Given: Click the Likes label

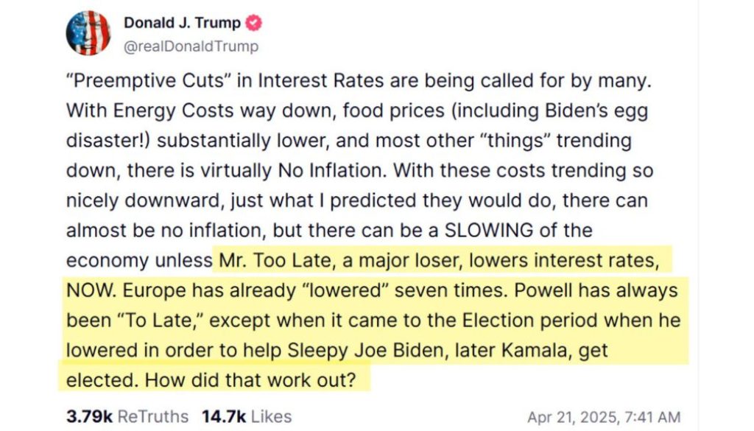Looking at the screenshot, I should pyautogui.click(x=271, y=416).
